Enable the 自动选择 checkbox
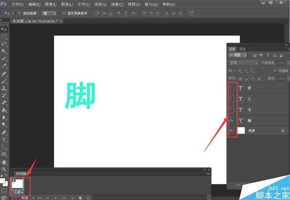The width and height of the screenshot is (290, 200). (20, 13)
